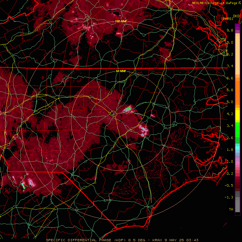242x242 pixels.
Task: Click the 03:43 timestamp
Action: (192, 240)
